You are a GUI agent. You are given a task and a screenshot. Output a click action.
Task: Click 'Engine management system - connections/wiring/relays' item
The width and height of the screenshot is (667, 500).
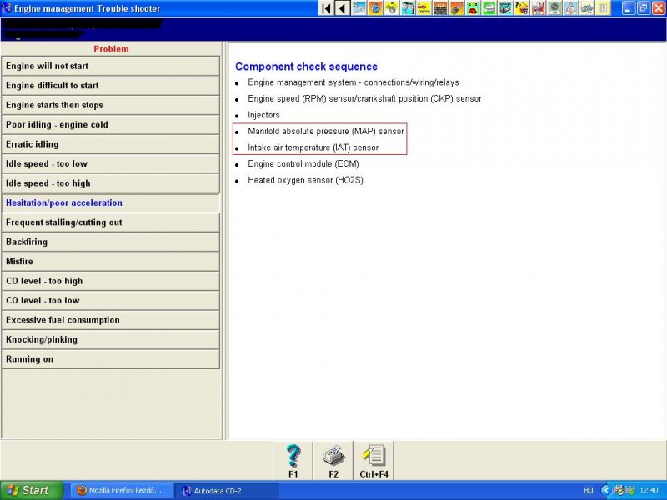click(353, 82)
